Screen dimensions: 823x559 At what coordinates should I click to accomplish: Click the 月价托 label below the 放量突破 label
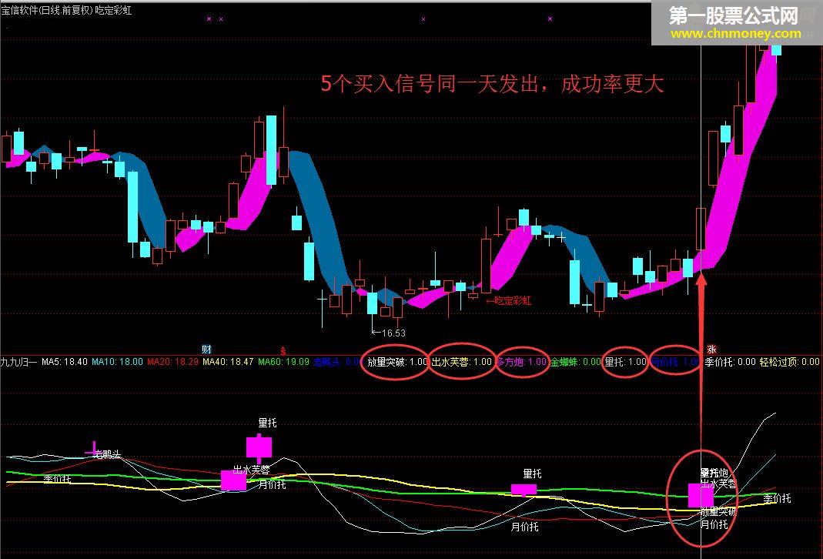714,524
